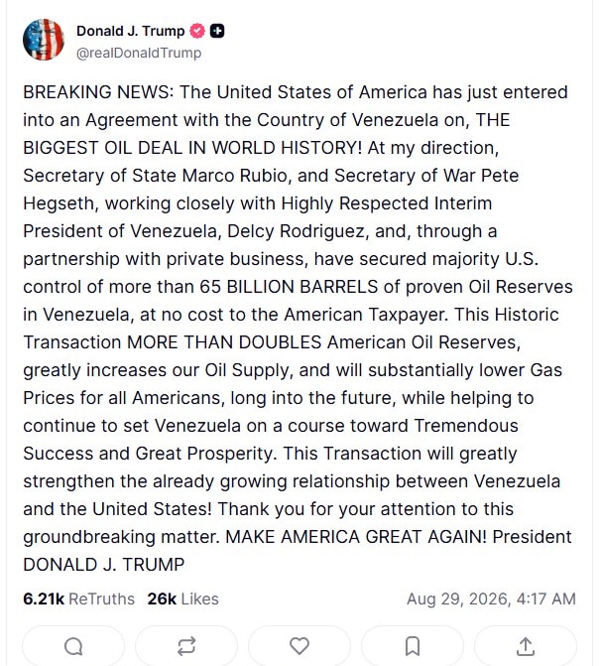The width and height of the screenshot is (601, 666).
Task: Click the BREAKING NEWS opening words
Action: click(98, 92)
